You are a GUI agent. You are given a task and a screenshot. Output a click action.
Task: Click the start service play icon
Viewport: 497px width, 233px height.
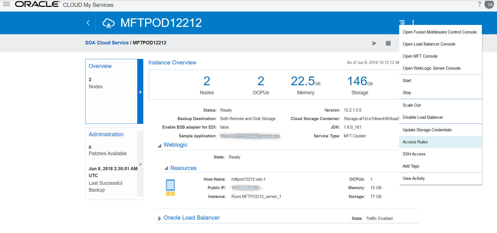(374, 43)
